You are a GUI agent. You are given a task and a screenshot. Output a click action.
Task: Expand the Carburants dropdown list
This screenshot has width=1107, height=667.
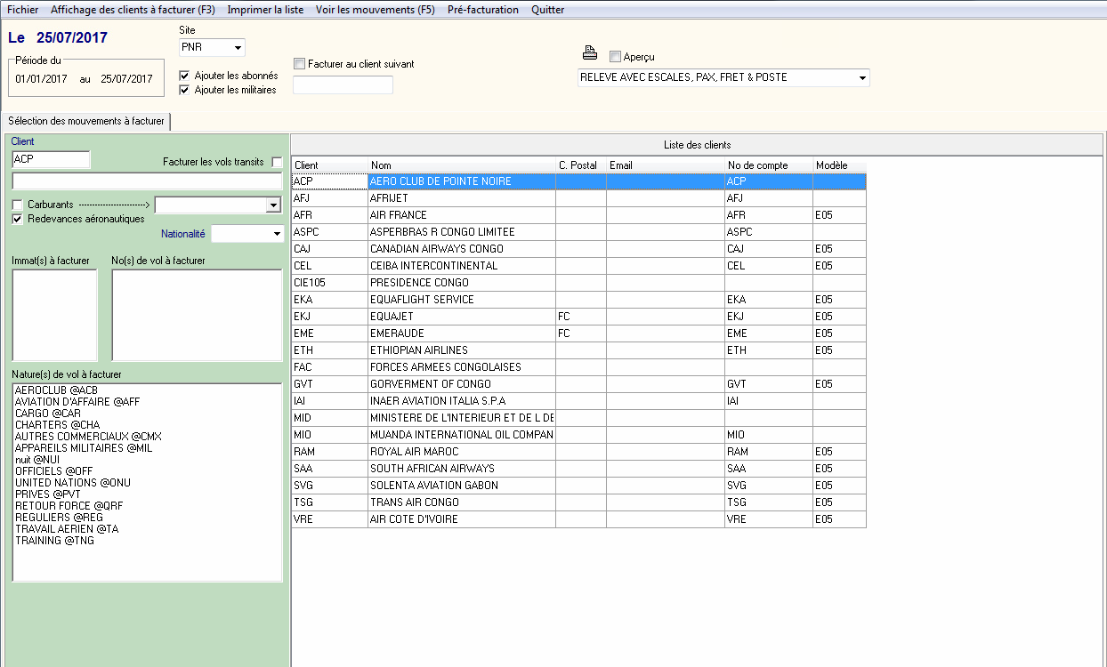(273, 205)
